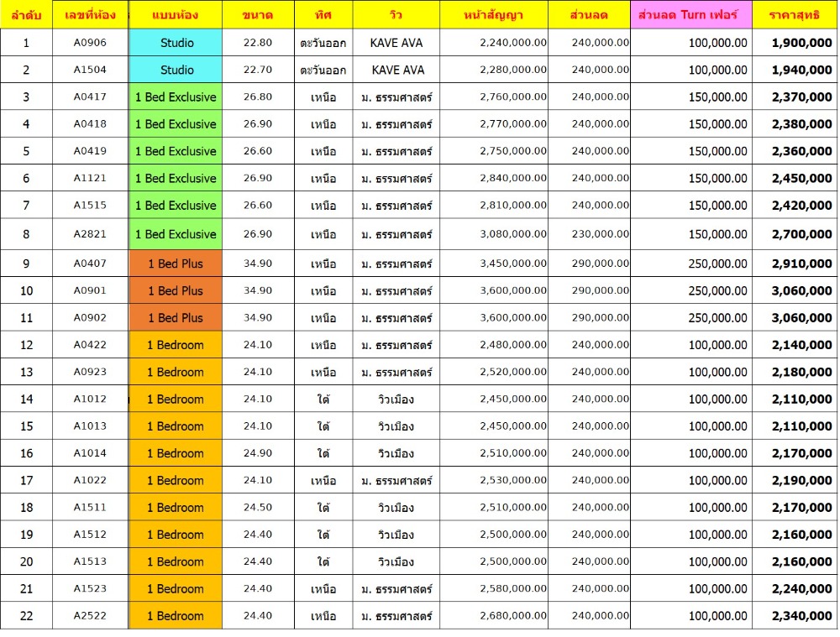
Task: Click contract price 3,080,000.00
Action: [513, 234]
